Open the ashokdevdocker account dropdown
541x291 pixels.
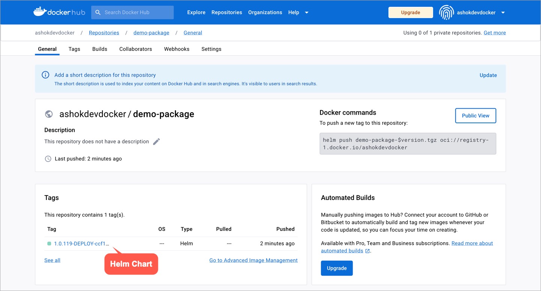pos(503,12)
